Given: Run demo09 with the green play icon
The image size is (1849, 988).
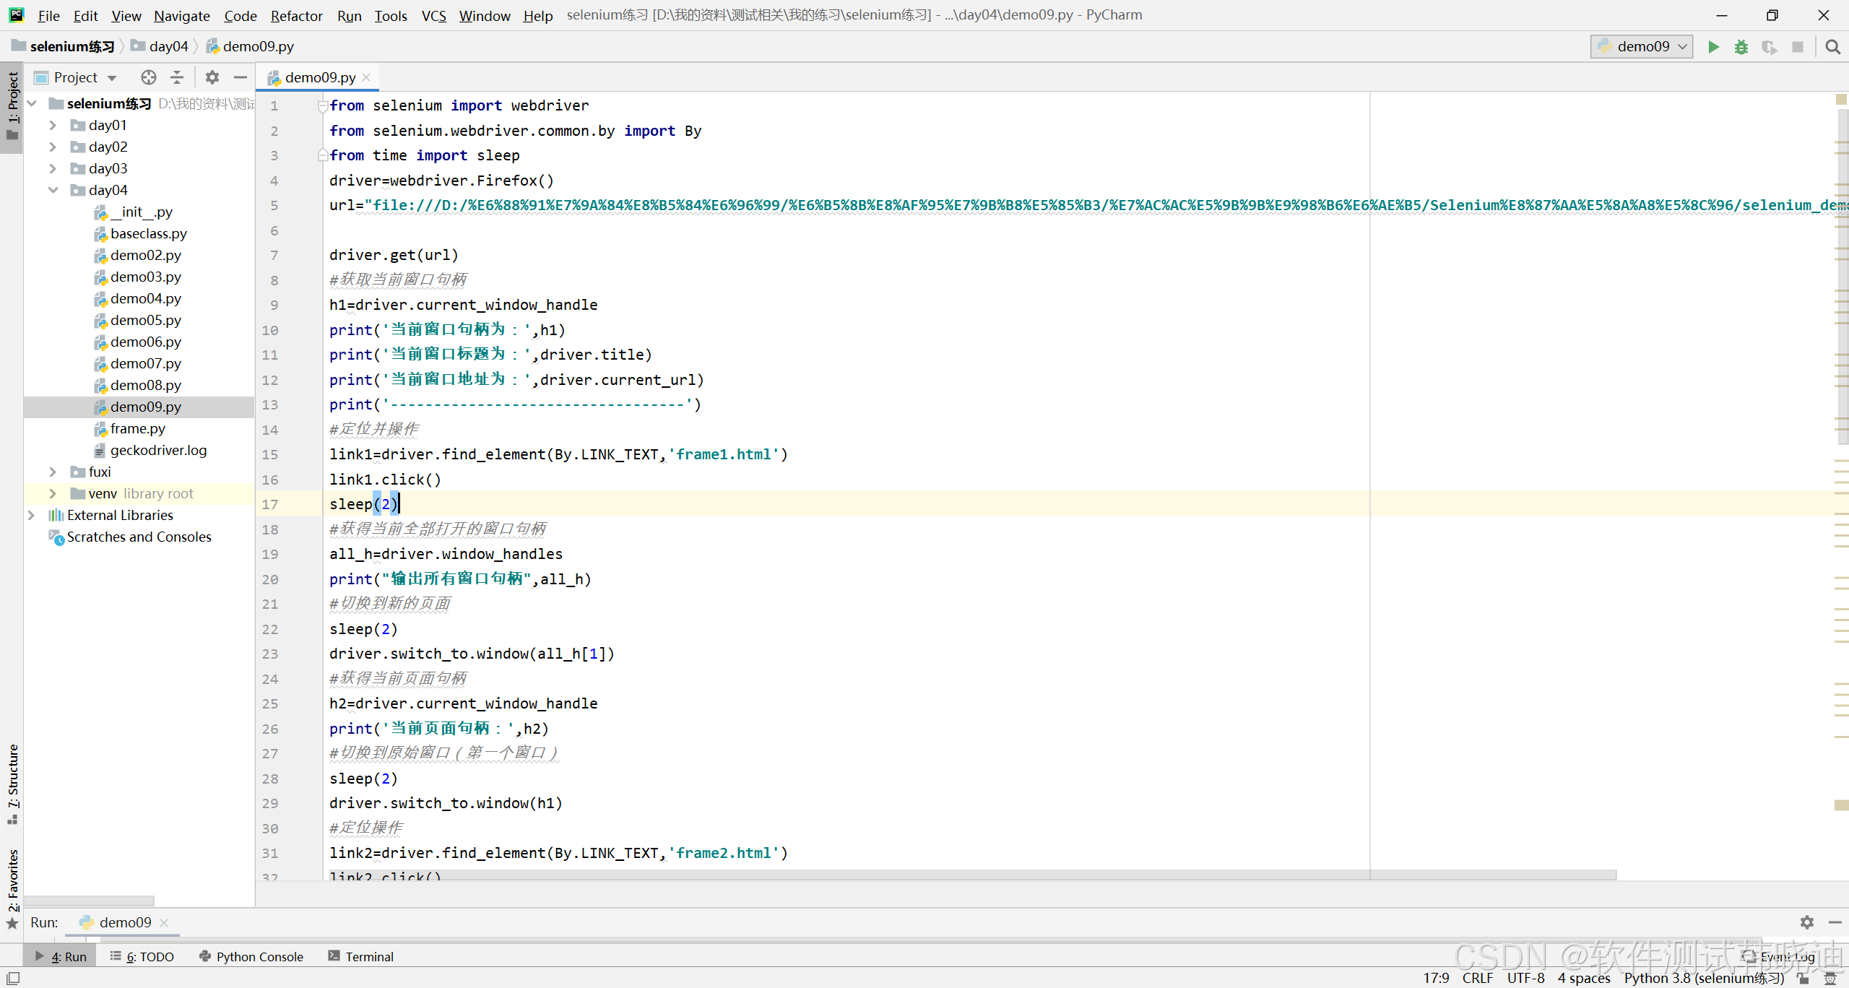Looking at the screenshot, I should point(1713,47).
